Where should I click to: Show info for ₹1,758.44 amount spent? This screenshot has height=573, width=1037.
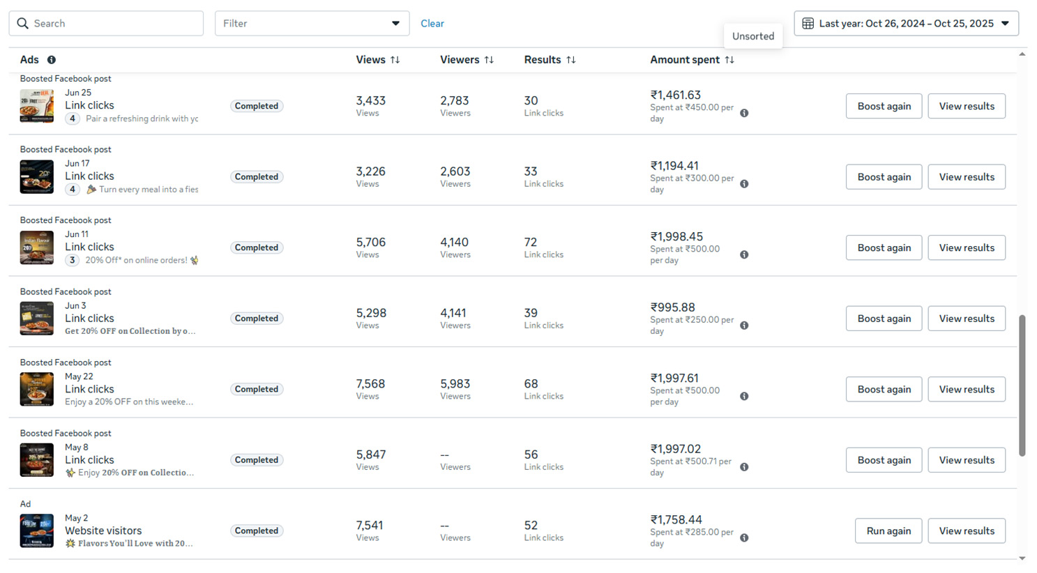[x=744, y=538]
